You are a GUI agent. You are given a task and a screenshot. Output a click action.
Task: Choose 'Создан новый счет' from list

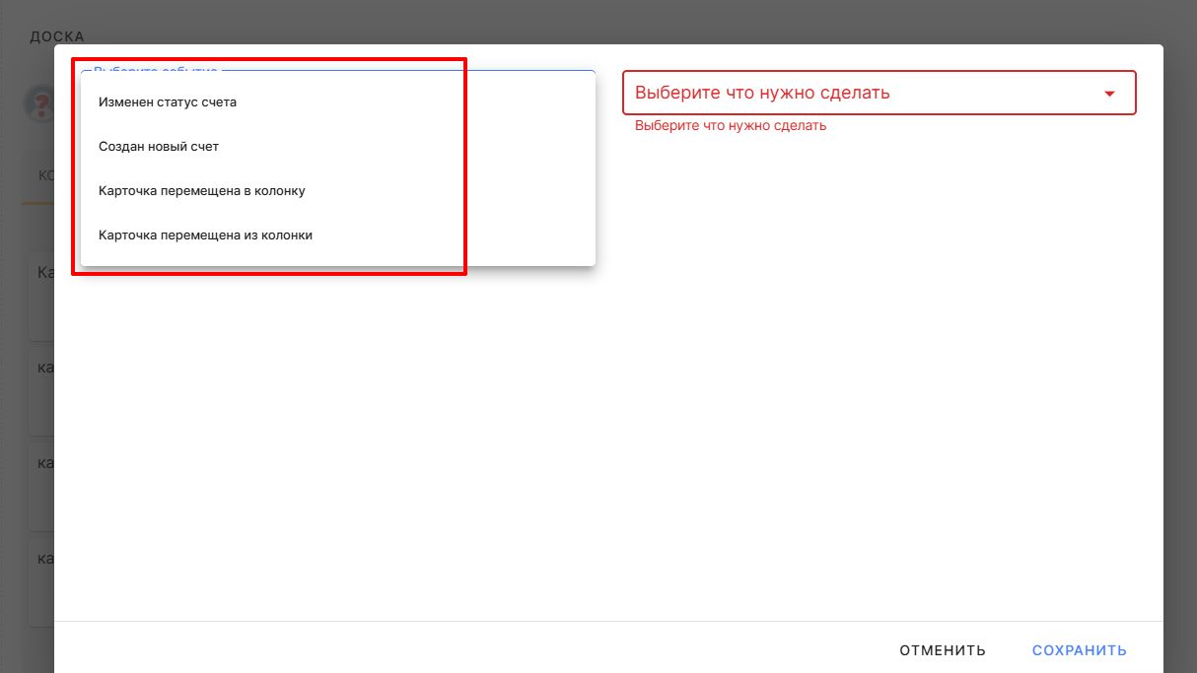pos(337,146)
